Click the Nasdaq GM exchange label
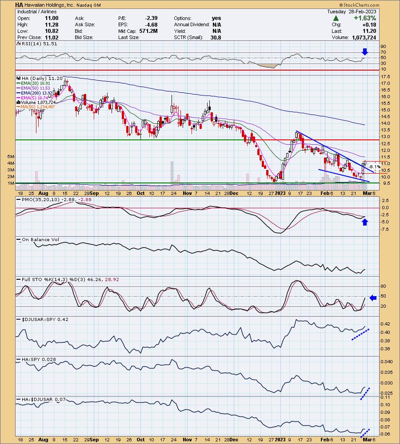Screen dimensions: 400x444 click(88, 5)
